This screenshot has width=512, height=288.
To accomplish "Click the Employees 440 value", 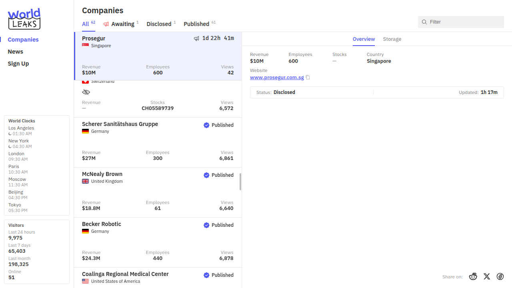I will 158,258.
